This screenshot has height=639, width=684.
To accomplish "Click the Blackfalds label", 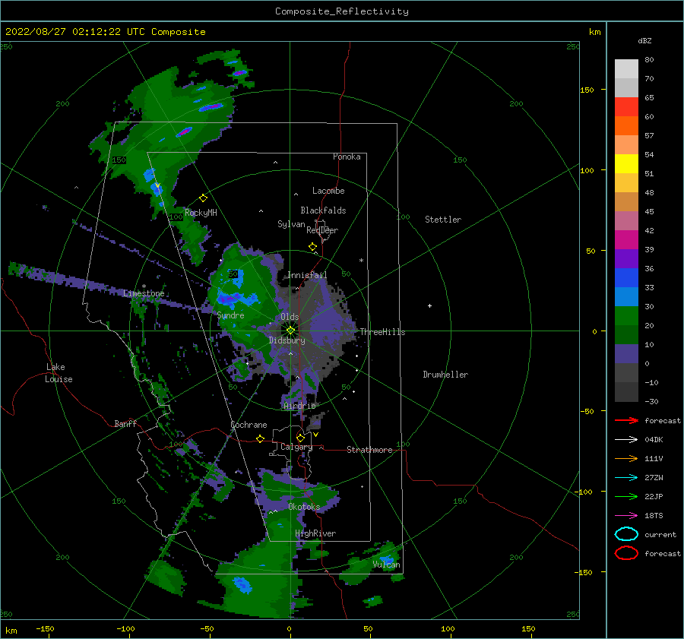I will pyautogui.click(x=323, y=210).
